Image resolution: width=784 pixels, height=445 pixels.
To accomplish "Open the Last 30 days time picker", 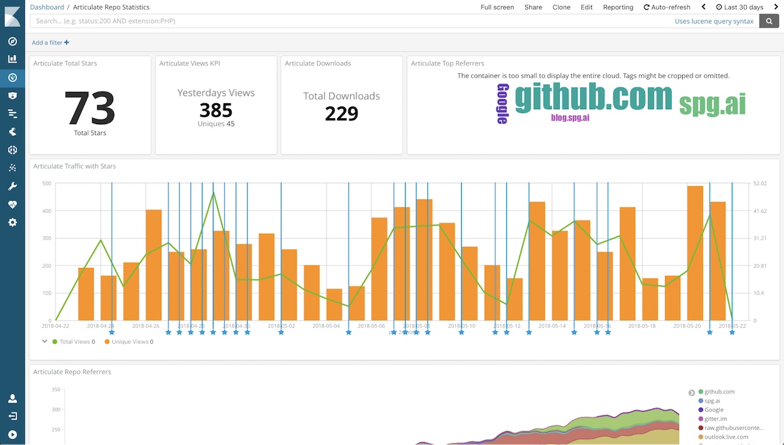I will (740, 7).
